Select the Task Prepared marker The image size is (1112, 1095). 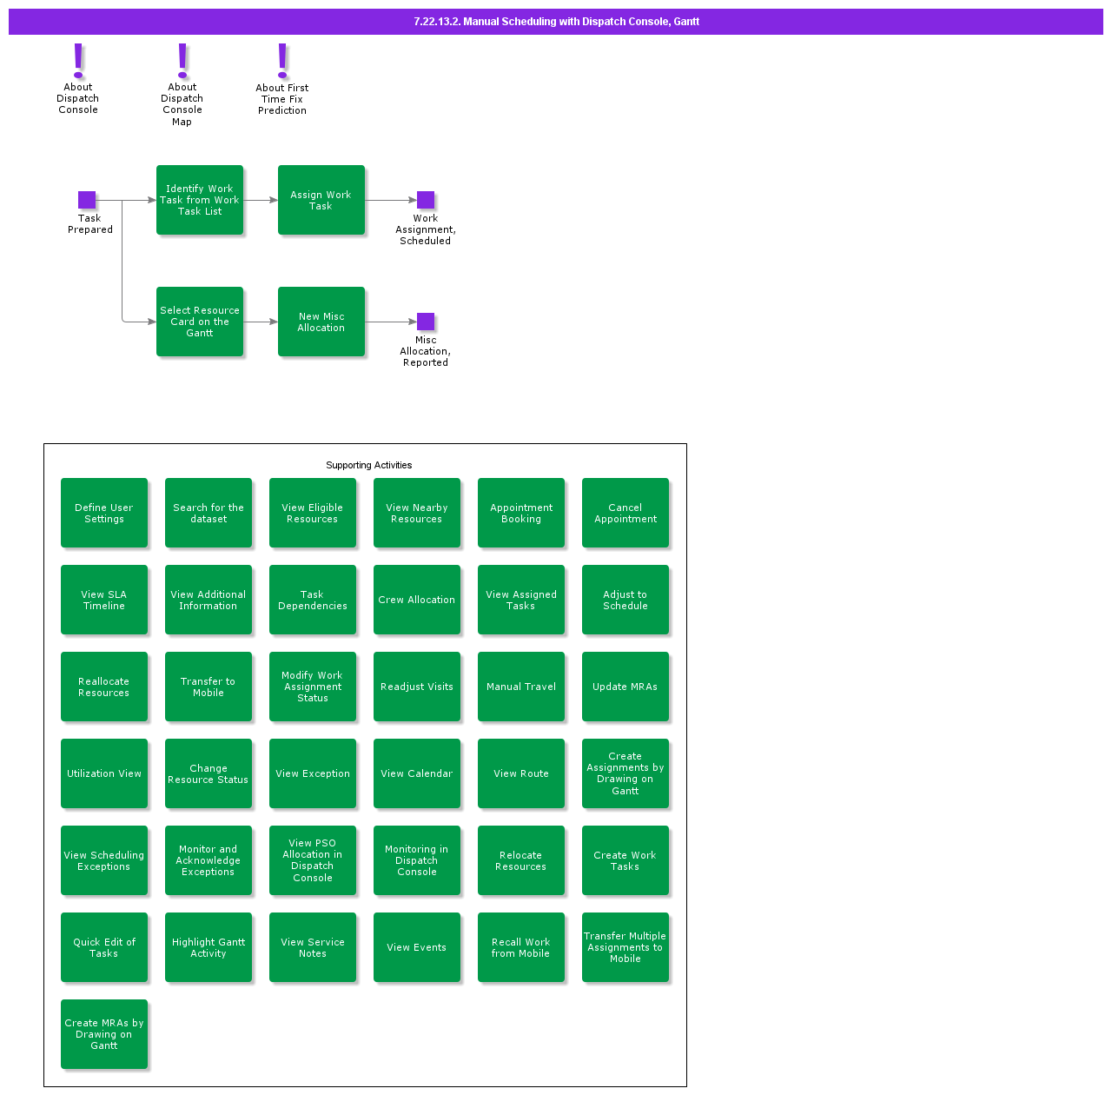click(x=88, y=199)
